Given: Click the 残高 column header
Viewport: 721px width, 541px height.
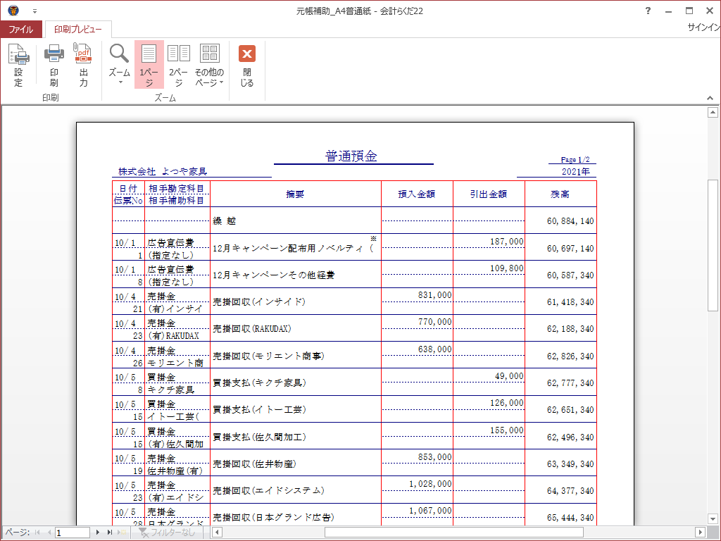Looking at the screenshot, I should 560,194.
